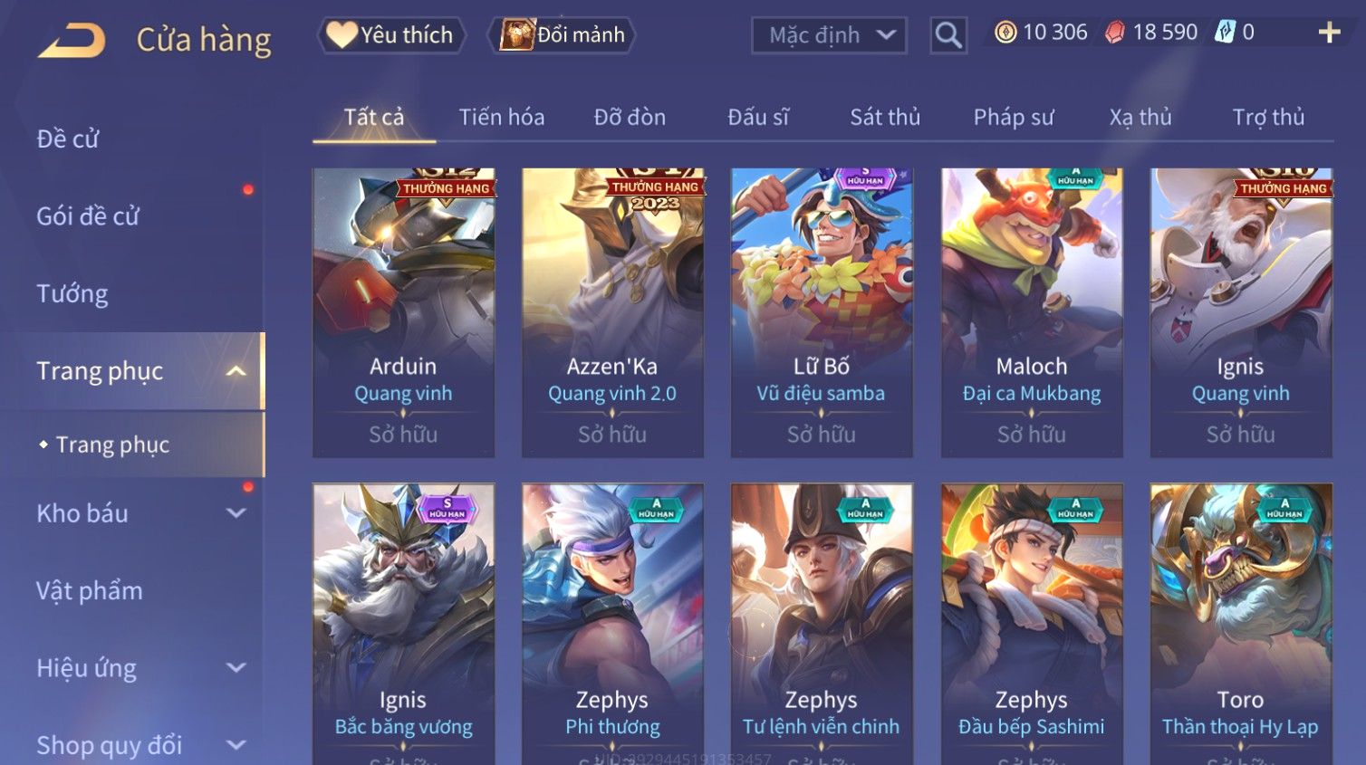Tap the red ruby currency icon
Screen dimensions: 1366x765
1114,33
